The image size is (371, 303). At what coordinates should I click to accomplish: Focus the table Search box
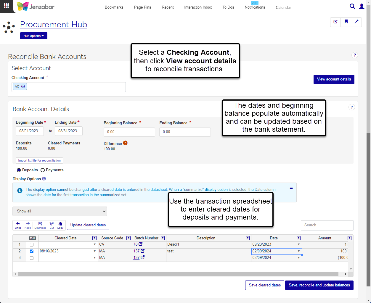coord(327,225)
